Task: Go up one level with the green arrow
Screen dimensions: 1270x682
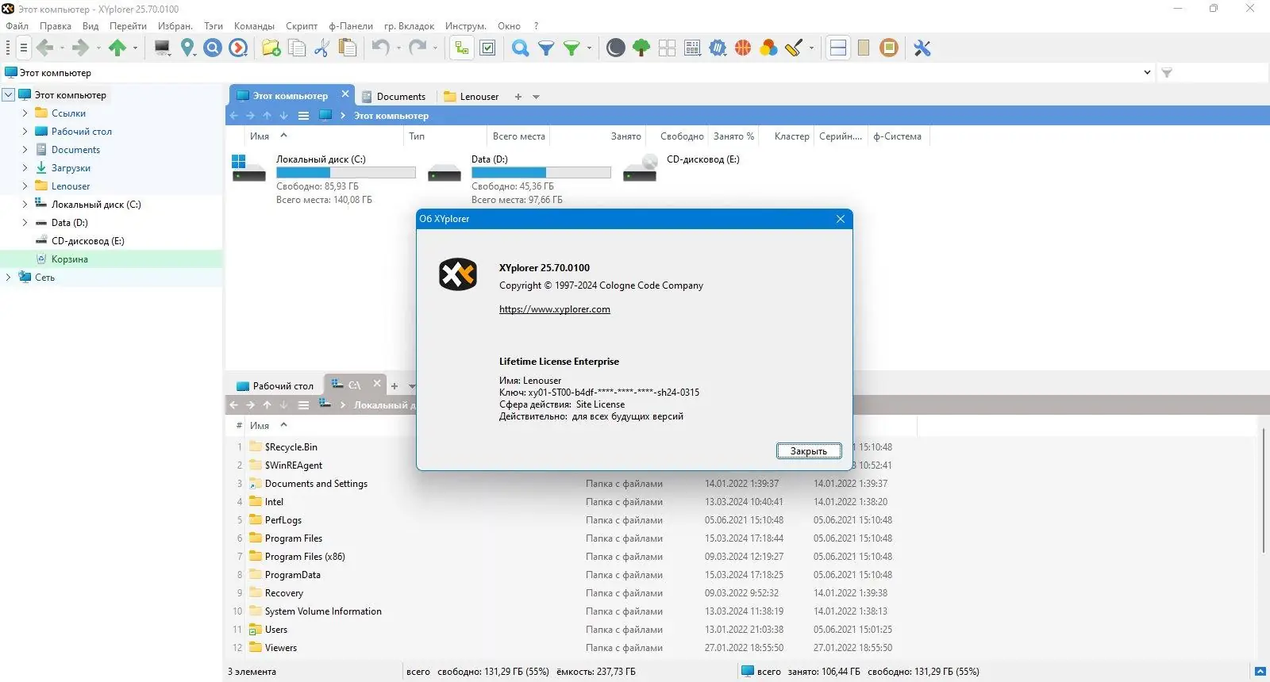Action: tap(117, 48)
